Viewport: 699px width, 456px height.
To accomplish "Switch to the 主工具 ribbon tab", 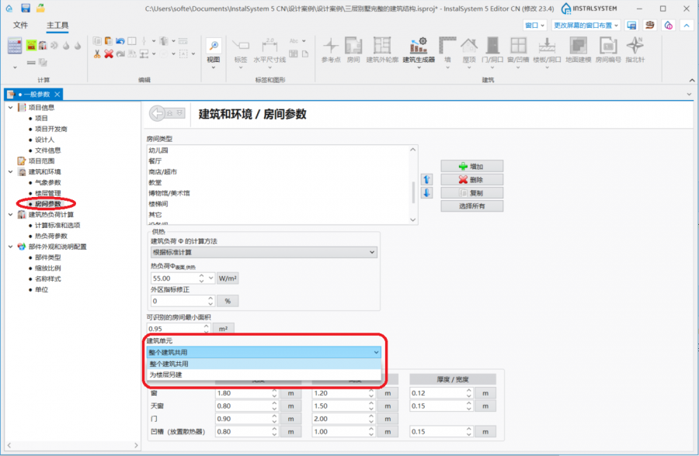I will tap(57, 26).
